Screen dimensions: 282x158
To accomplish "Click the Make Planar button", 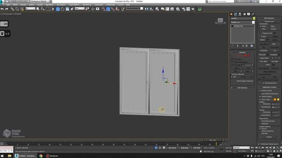I will pyautogui.click(x=264, y=58).
